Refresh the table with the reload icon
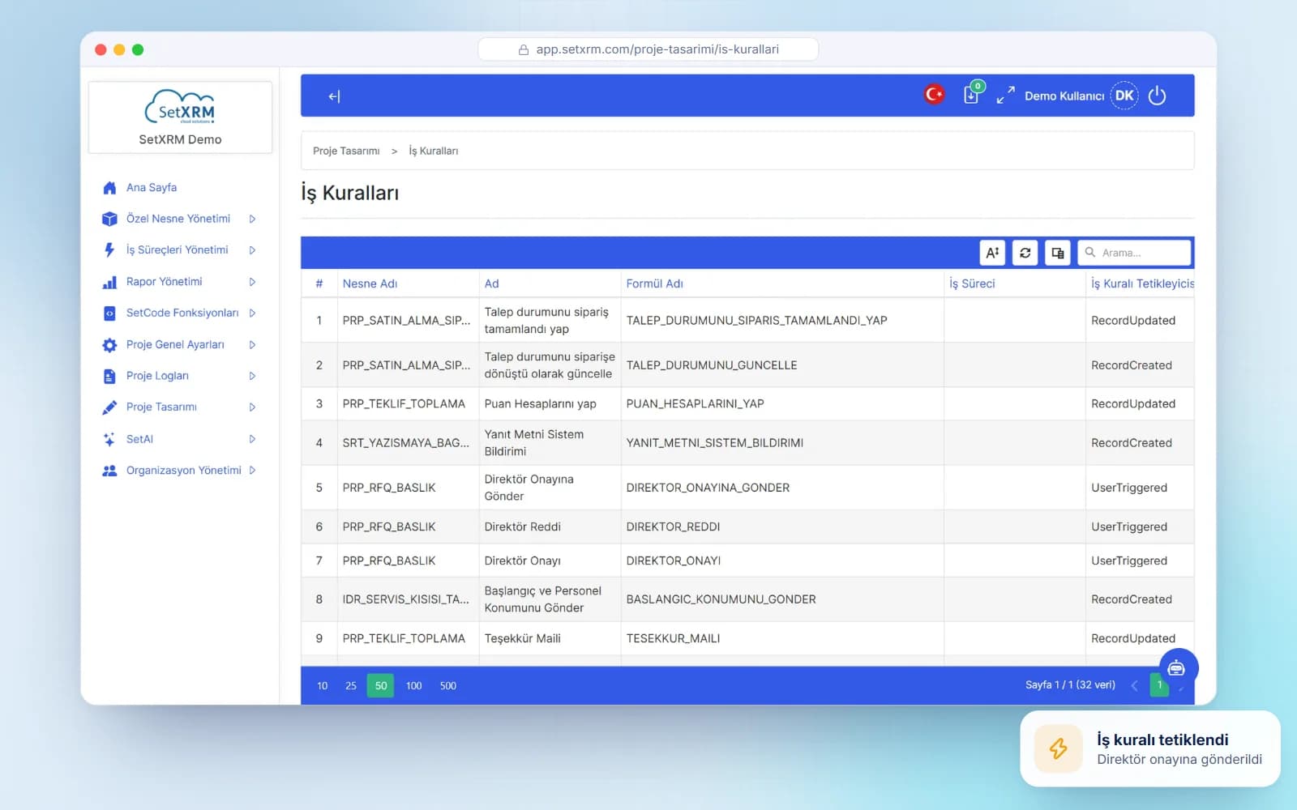Screen dimensions: 1297x810 [x=1025, y=253]
